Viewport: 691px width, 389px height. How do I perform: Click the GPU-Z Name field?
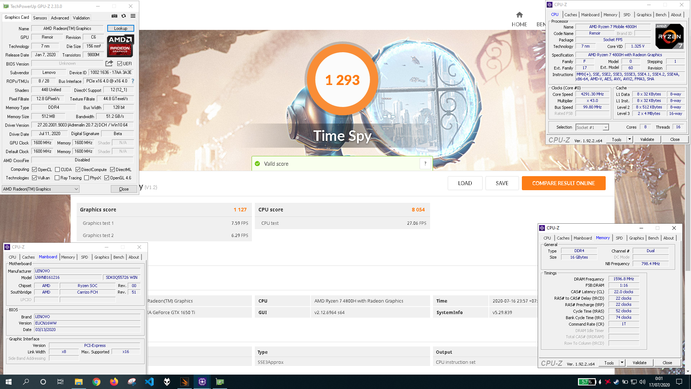(67, 28)
